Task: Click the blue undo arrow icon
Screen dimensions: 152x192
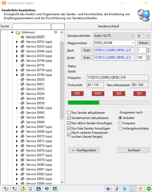Action: click(47, 189)
